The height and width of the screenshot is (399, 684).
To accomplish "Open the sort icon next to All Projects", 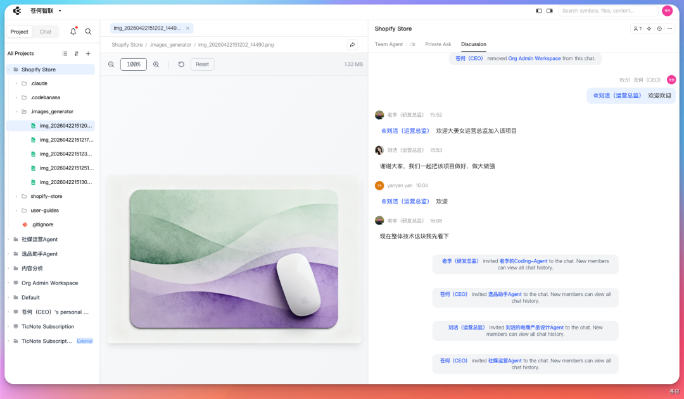I will click(76, 53).
